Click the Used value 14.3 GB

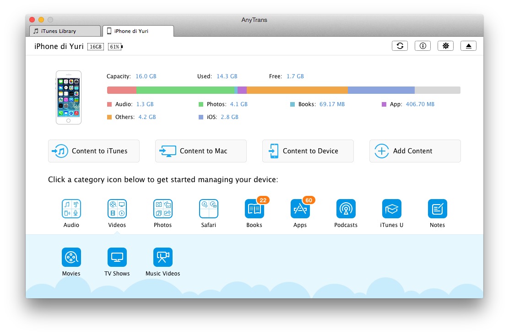pos(227,76)
